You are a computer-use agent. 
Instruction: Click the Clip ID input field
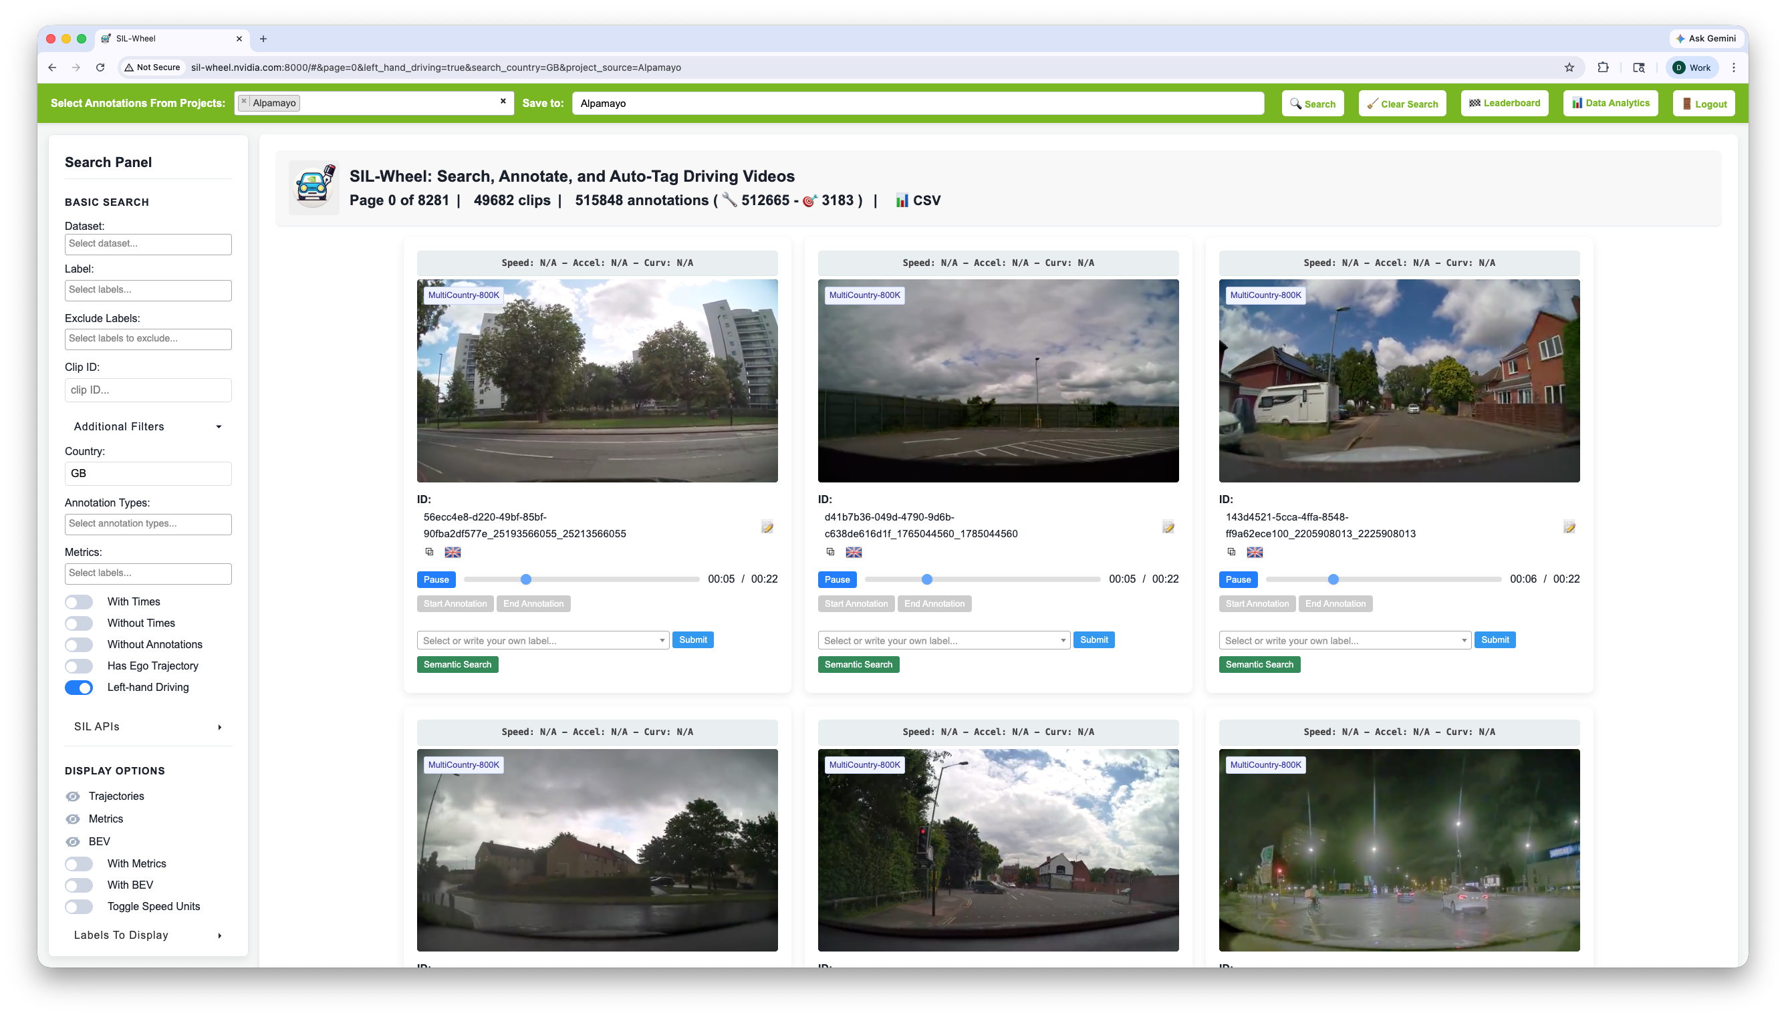pyautogui.click(x=148, y=390)
